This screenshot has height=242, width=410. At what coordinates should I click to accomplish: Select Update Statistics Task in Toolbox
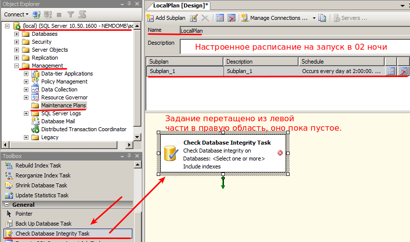[x=42, y=195]
